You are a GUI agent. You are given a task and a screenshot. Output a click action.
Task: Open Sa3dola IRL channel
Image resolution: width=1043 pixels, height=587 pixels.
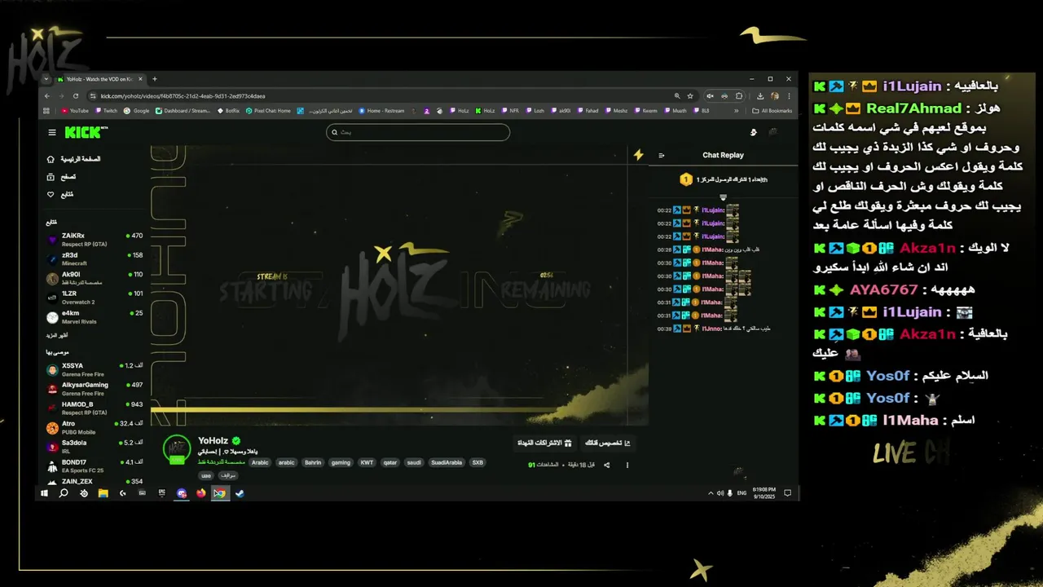click(95, 447)
